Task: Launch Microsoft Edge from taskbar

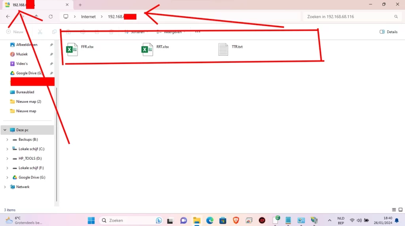Action: click(x=210, y=220)
